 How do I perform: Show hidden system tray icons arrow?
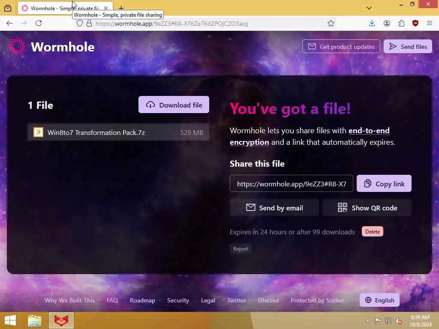point(367,320)
